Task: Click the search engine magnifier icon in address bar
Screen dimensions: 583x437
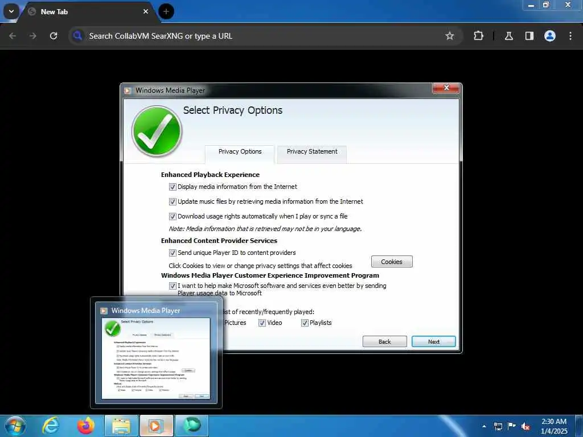Action: tap(77, 36)
